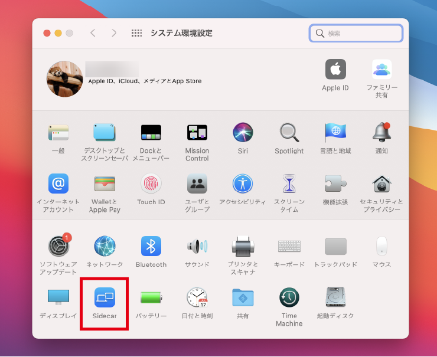Open マウス mouse settings
Viewport: 437px width, 357px height.
[x=381, y=246]
